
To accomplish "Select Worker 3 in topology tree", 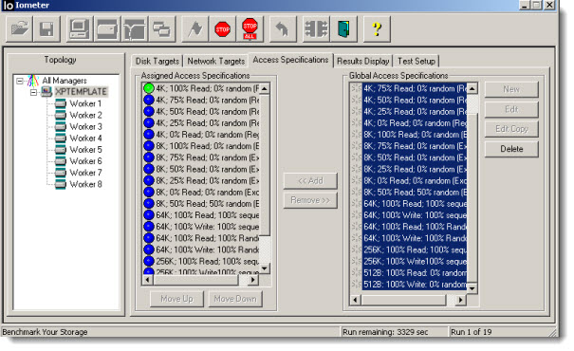I will pyautogui.click(x=85, y=126).
